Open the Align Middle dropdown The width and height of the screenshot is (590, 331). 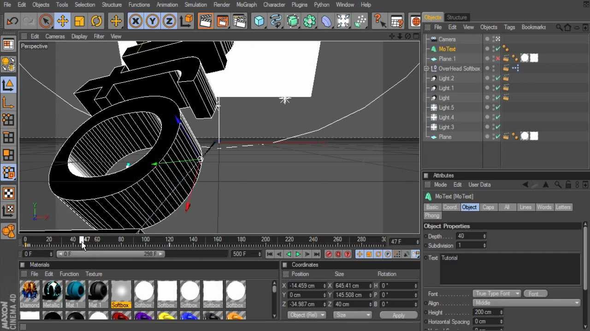click(526, 303)
